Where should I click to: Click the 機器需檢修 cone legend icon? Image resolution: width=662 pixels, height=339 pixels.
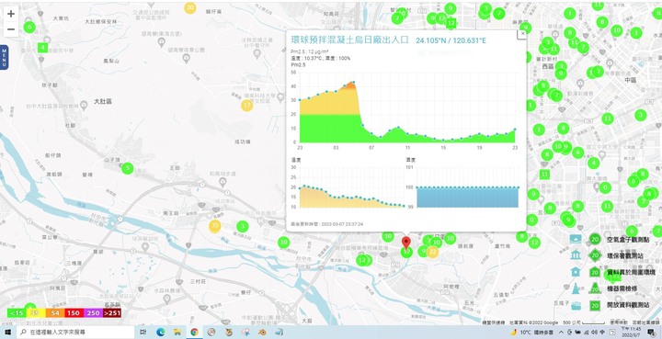pos(576,288)
